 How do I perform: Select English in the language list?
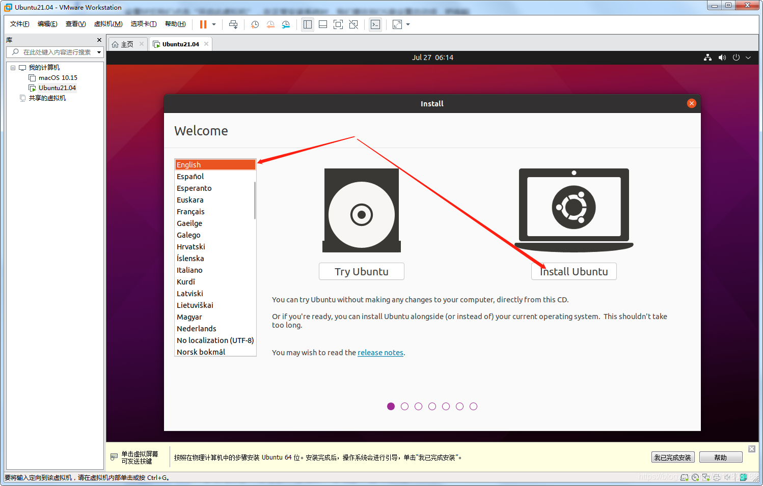[x=215, y=164]
